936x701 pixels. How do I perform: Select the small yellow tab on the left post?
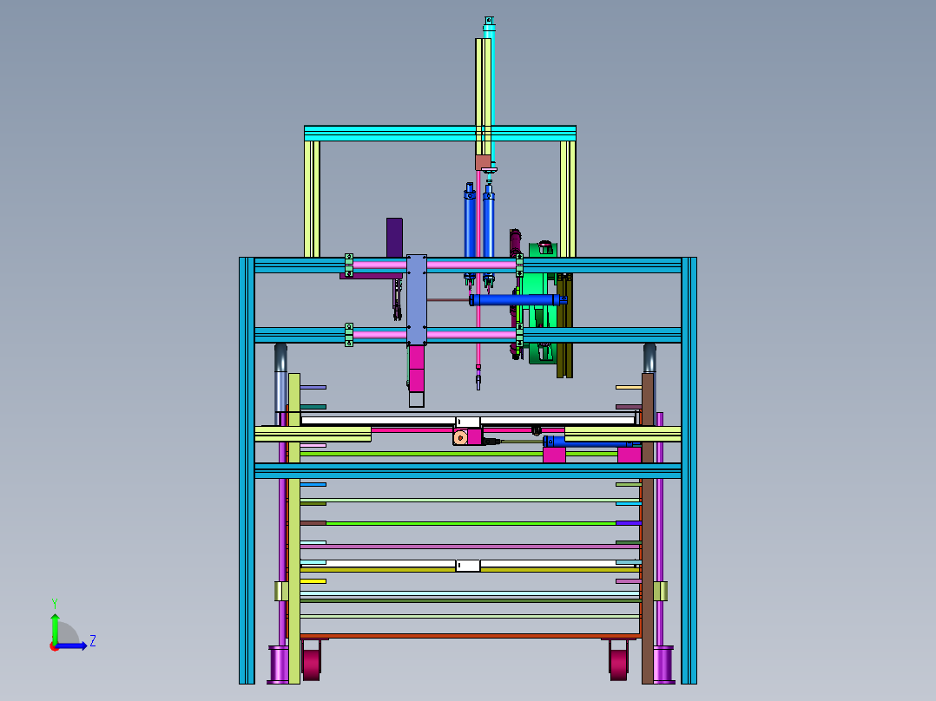click(313, 581)
